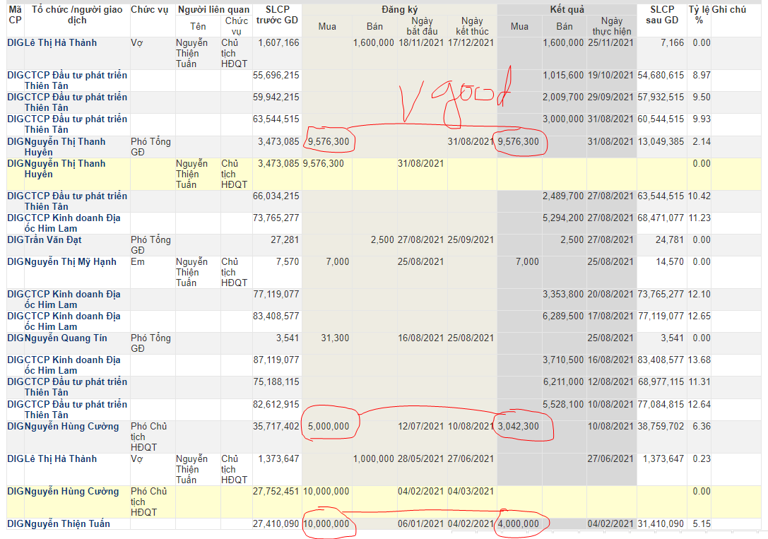Click the sold amount 3,353,800

point(563,295)
